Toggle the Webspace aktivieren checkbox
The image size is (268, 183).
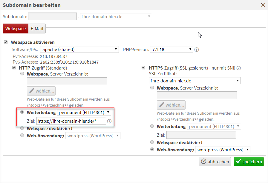pyautogui.click(x=6, y=42)
